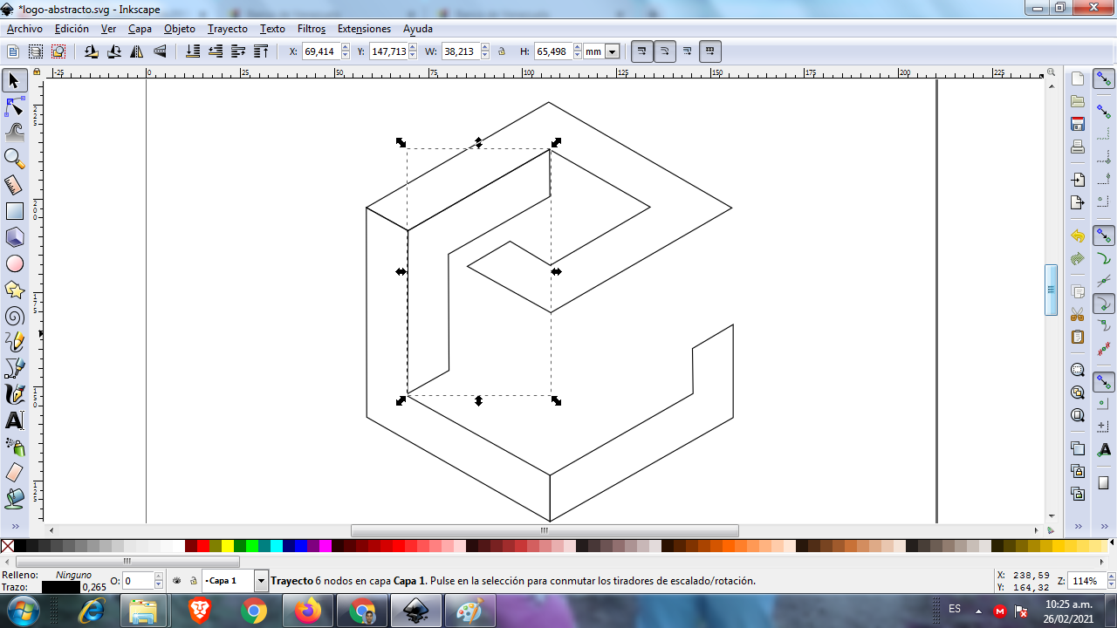Open the Archivo menu
This screenshot has width=1117, height=628.
point(24,29)
